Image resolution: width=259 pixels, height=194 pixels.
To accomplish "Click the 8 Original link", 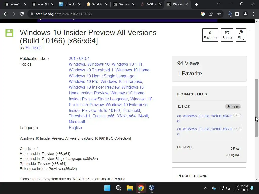I will pos(233,155).
